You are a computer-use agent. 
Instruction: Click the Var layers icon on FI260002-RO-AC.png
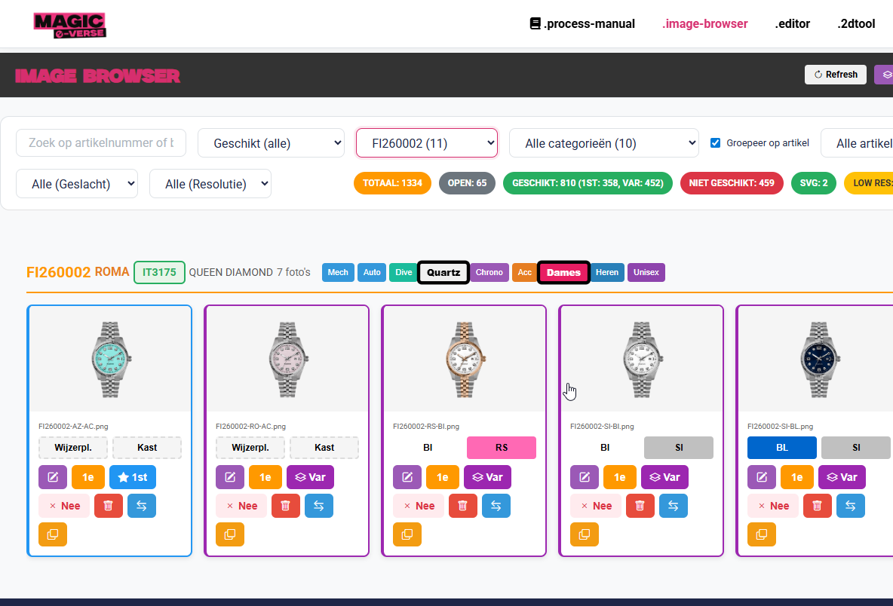coord(310,476)
